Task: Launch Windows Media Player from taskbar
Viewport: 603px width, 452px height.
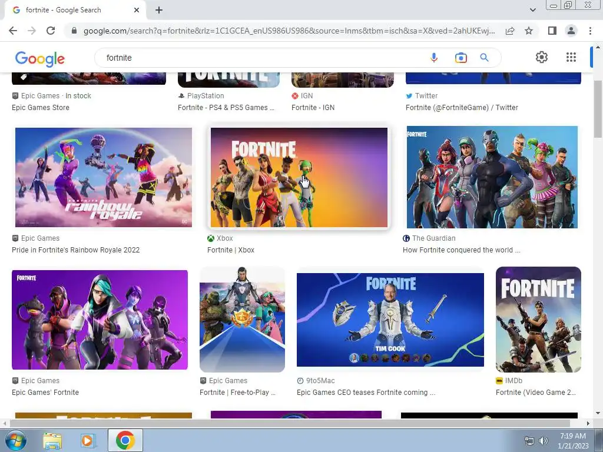Action: point(87,441)
